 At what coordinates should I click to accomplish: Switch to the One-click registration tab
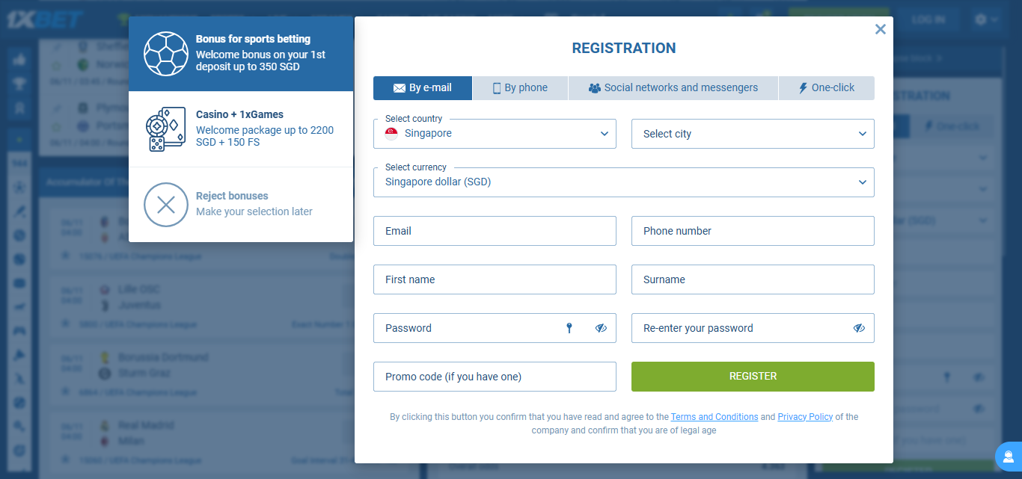(x=826, y=88)
